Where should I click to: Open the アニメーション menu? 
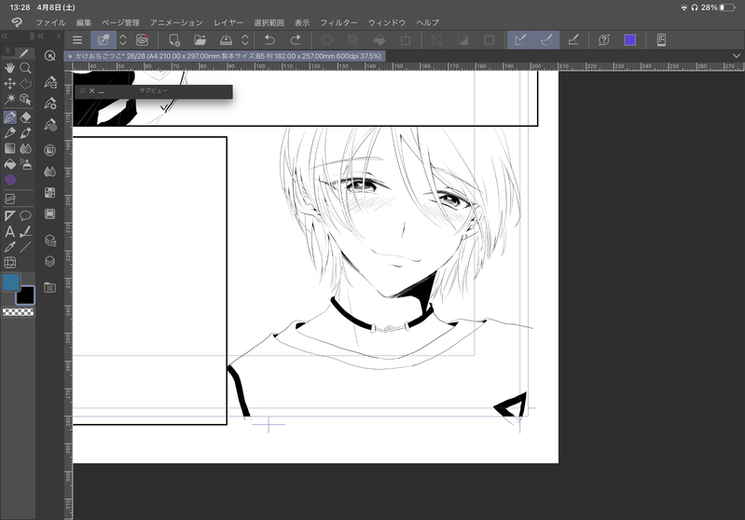coord(176,22)
